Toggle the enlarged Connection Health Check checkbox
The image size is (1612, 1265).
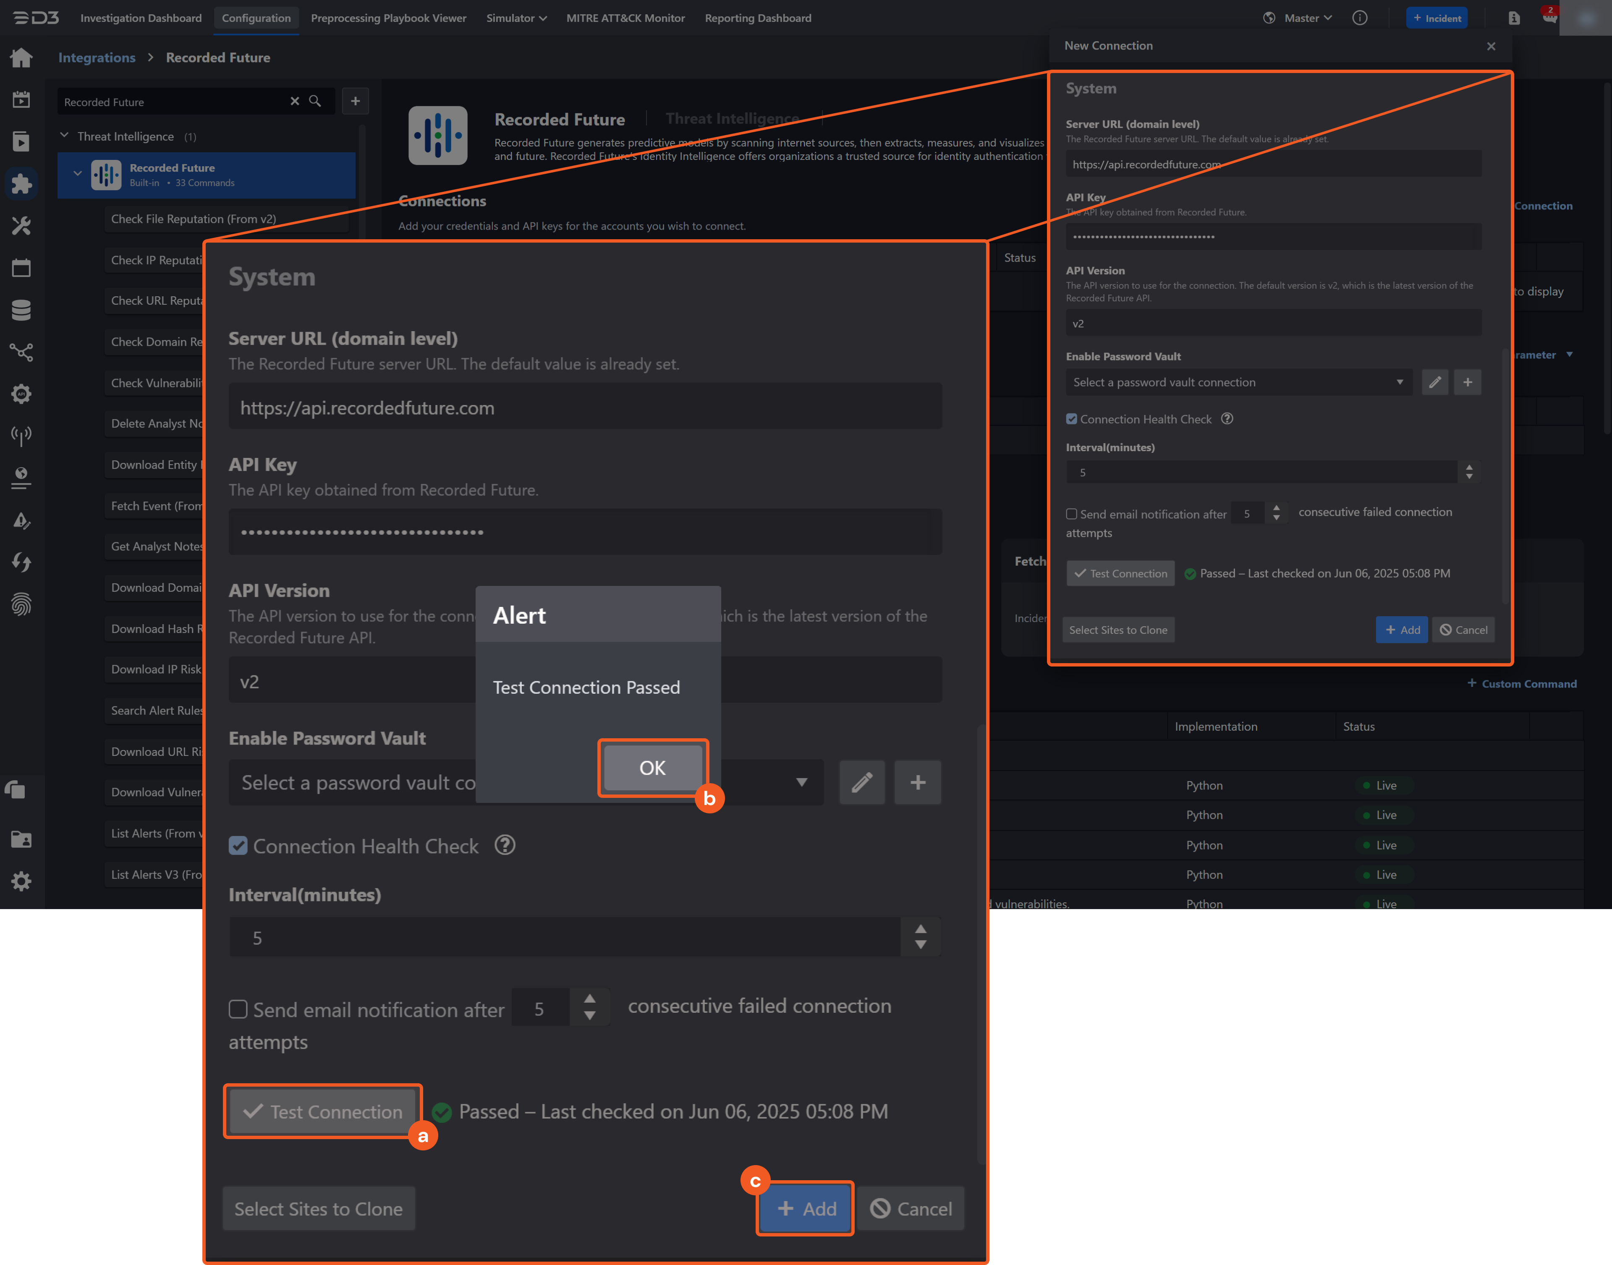238,846
